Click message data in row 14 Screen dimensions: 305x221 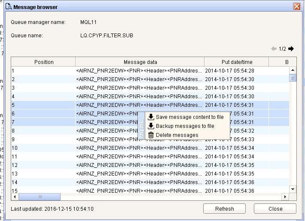coord(139,182)
